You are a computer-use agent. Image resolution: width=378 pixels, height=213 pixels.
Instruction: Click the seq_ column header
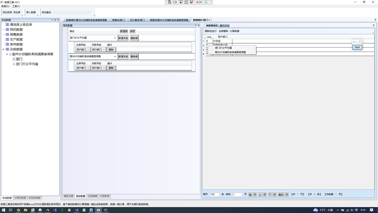click(209, 37)
